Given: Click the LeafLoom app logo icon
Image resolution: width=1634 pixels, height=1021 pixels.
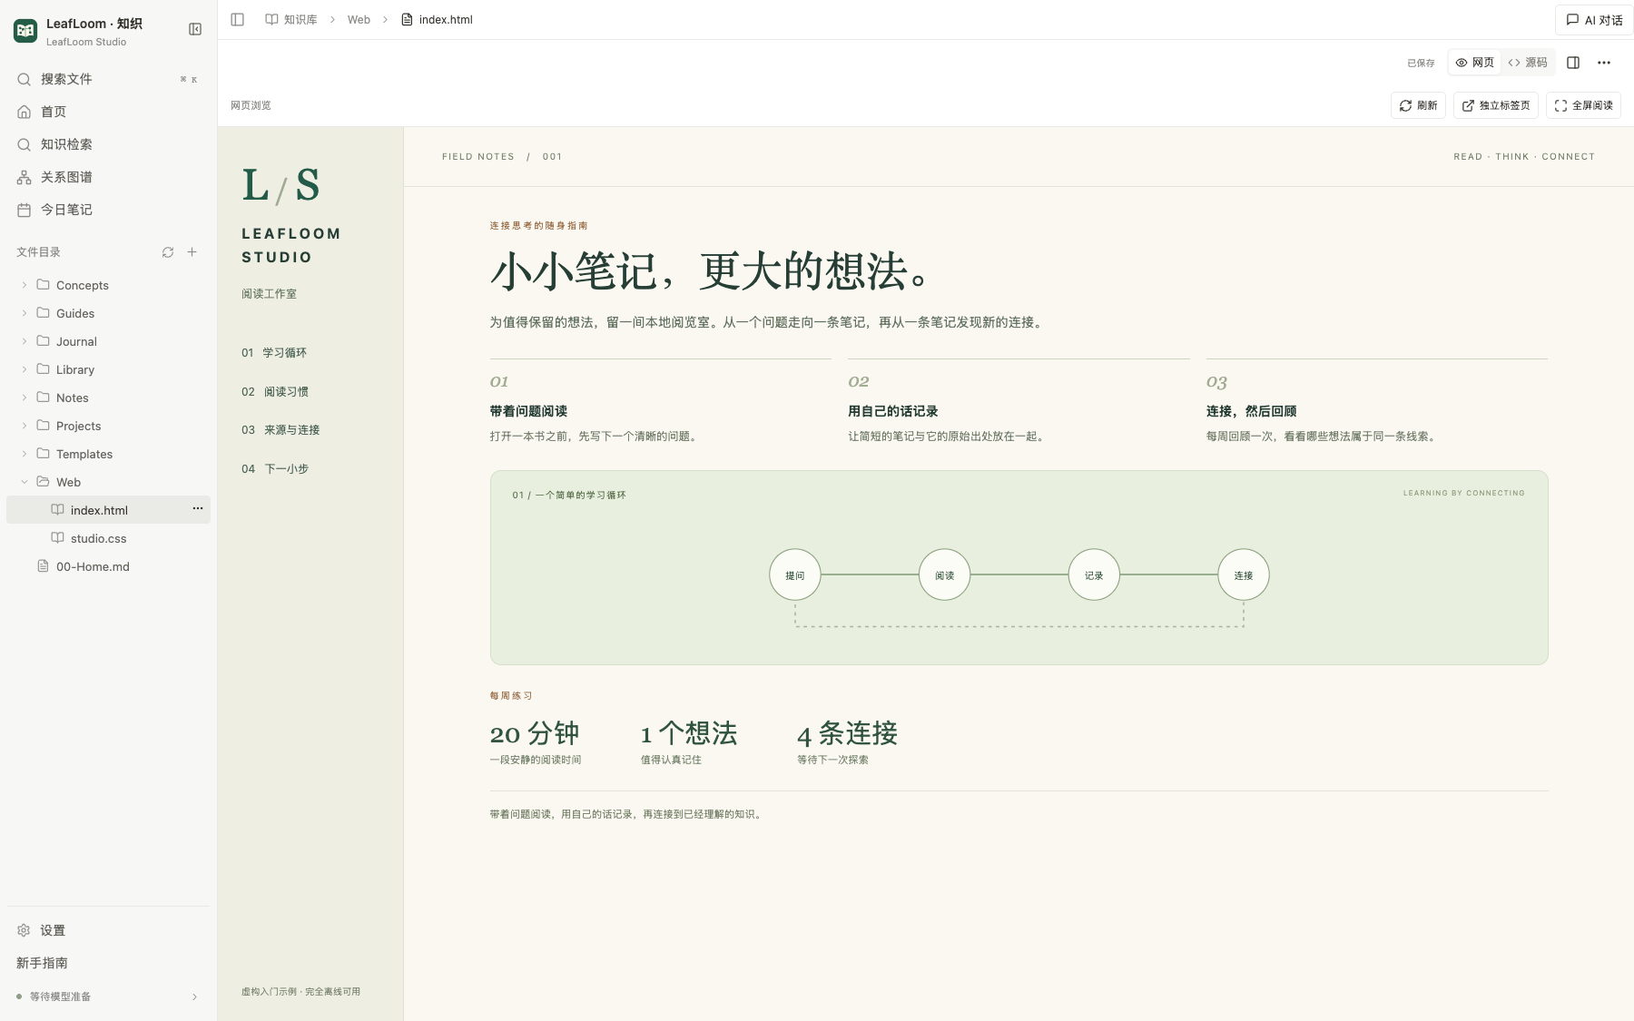Looking at the screenshot, I should pyautogui.click(x=25, y=31).
